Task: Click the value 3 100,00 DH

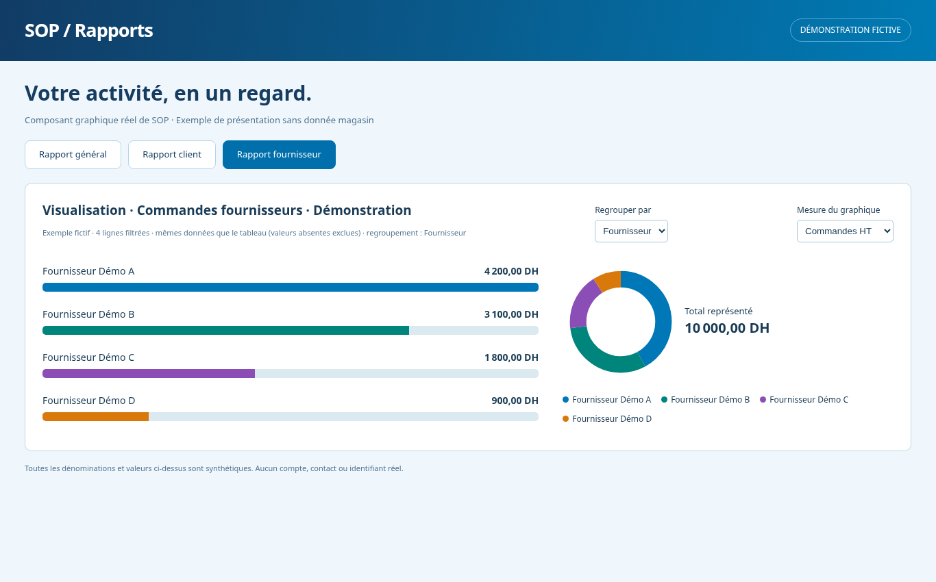Action: pyautogui.click(x=511, y=314)
